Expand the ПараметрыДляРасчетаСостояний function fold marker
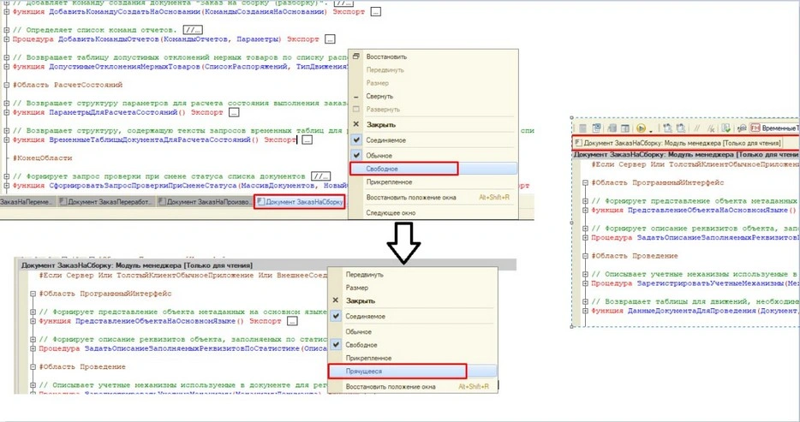Viewport: 800px width, 422px height. [7, 112]
